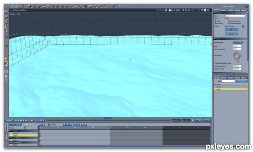The width and height of the screenshot is (253, 152).
Task: Click the magnifier zoom tool in left toolbar
Action: [x=6, y=81]
